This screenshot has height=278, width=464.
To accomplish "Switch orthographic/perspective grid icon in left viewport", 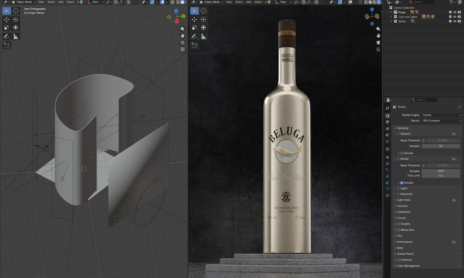I will tap(183, 49).
